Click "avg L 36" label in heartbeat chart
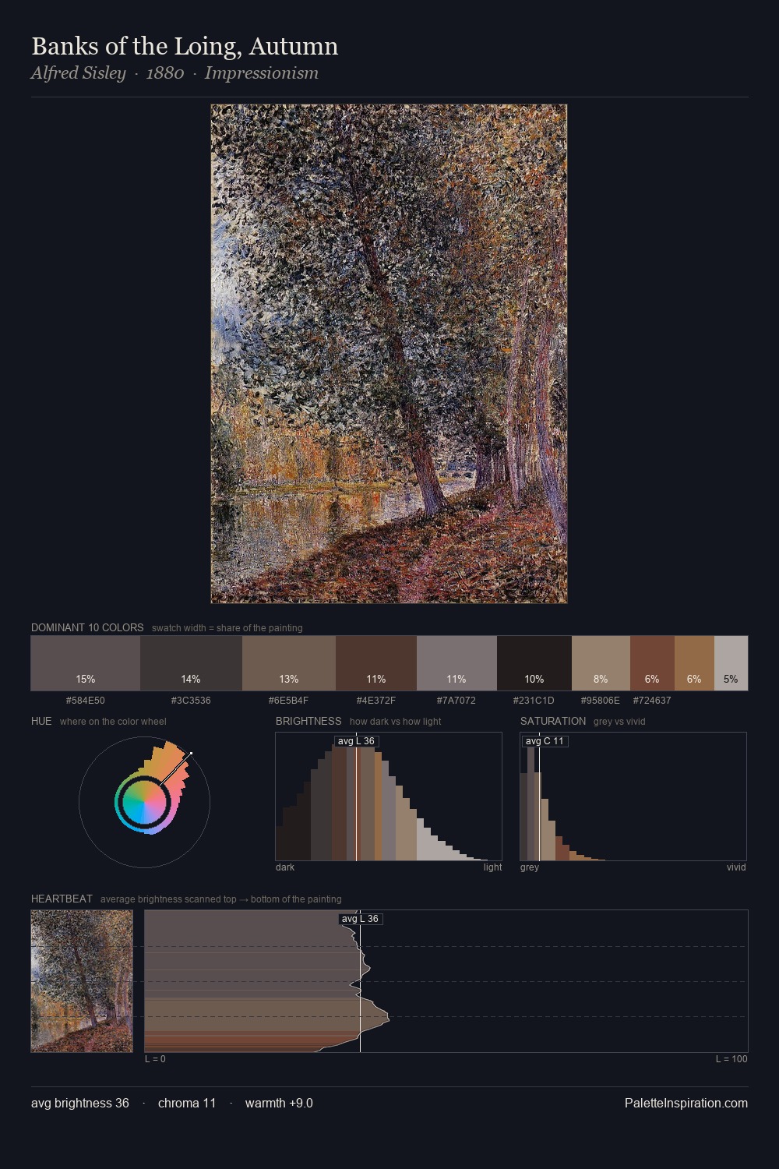The width and height of the screenshot is (779, 1169). (x=360, y=919)
